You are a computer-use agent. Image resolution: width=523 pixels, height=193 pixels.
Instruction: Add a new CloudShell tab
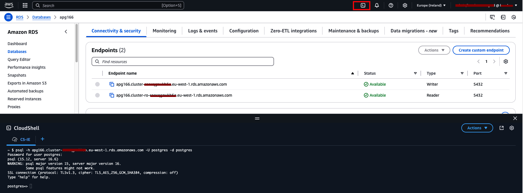coord(43,139)
